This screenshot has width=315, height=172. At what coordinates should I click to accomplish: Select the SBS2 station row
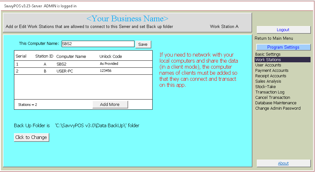click(x=83, y=64)
